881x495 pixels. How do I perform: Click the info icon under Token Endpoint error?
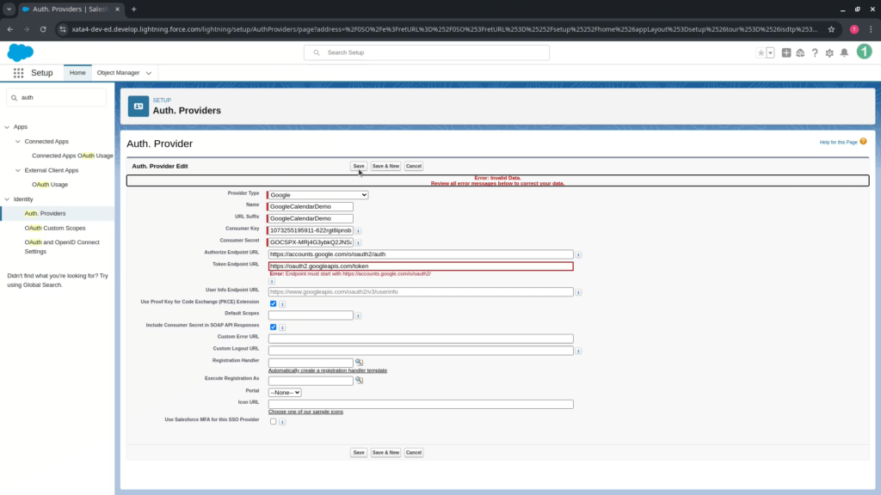(x=272, y=281)
